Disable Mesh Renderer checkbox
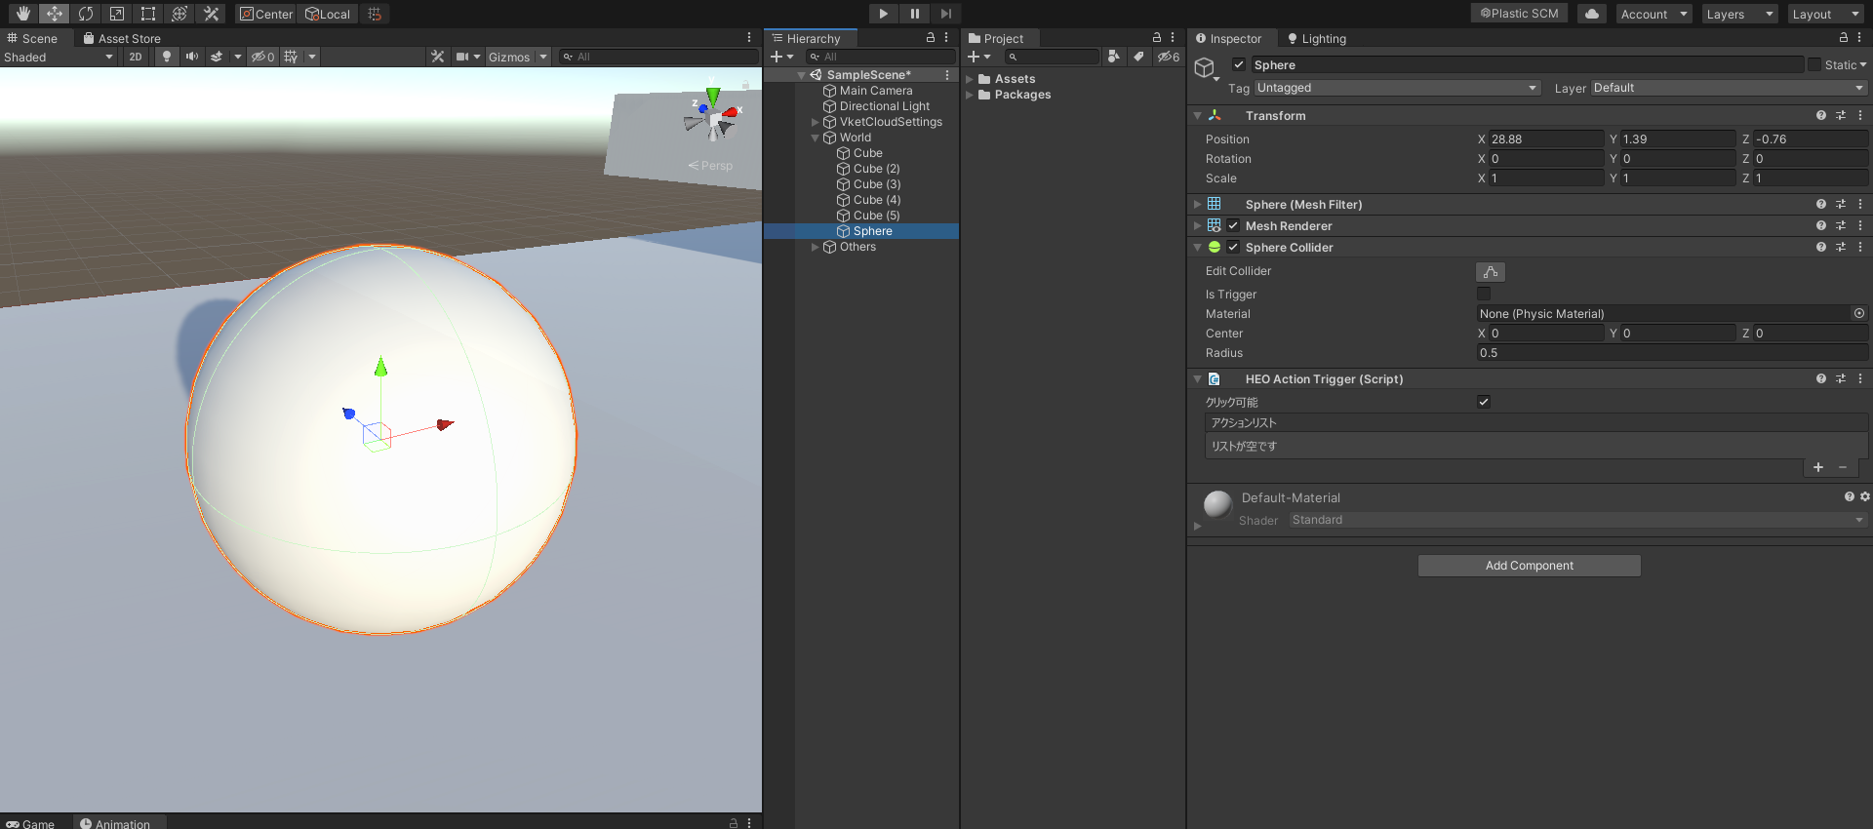 1233,225
